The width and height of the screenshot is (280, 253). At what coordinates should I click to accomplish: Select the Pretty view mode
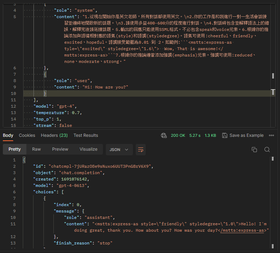pyautogui.click(x=15, y=149)
